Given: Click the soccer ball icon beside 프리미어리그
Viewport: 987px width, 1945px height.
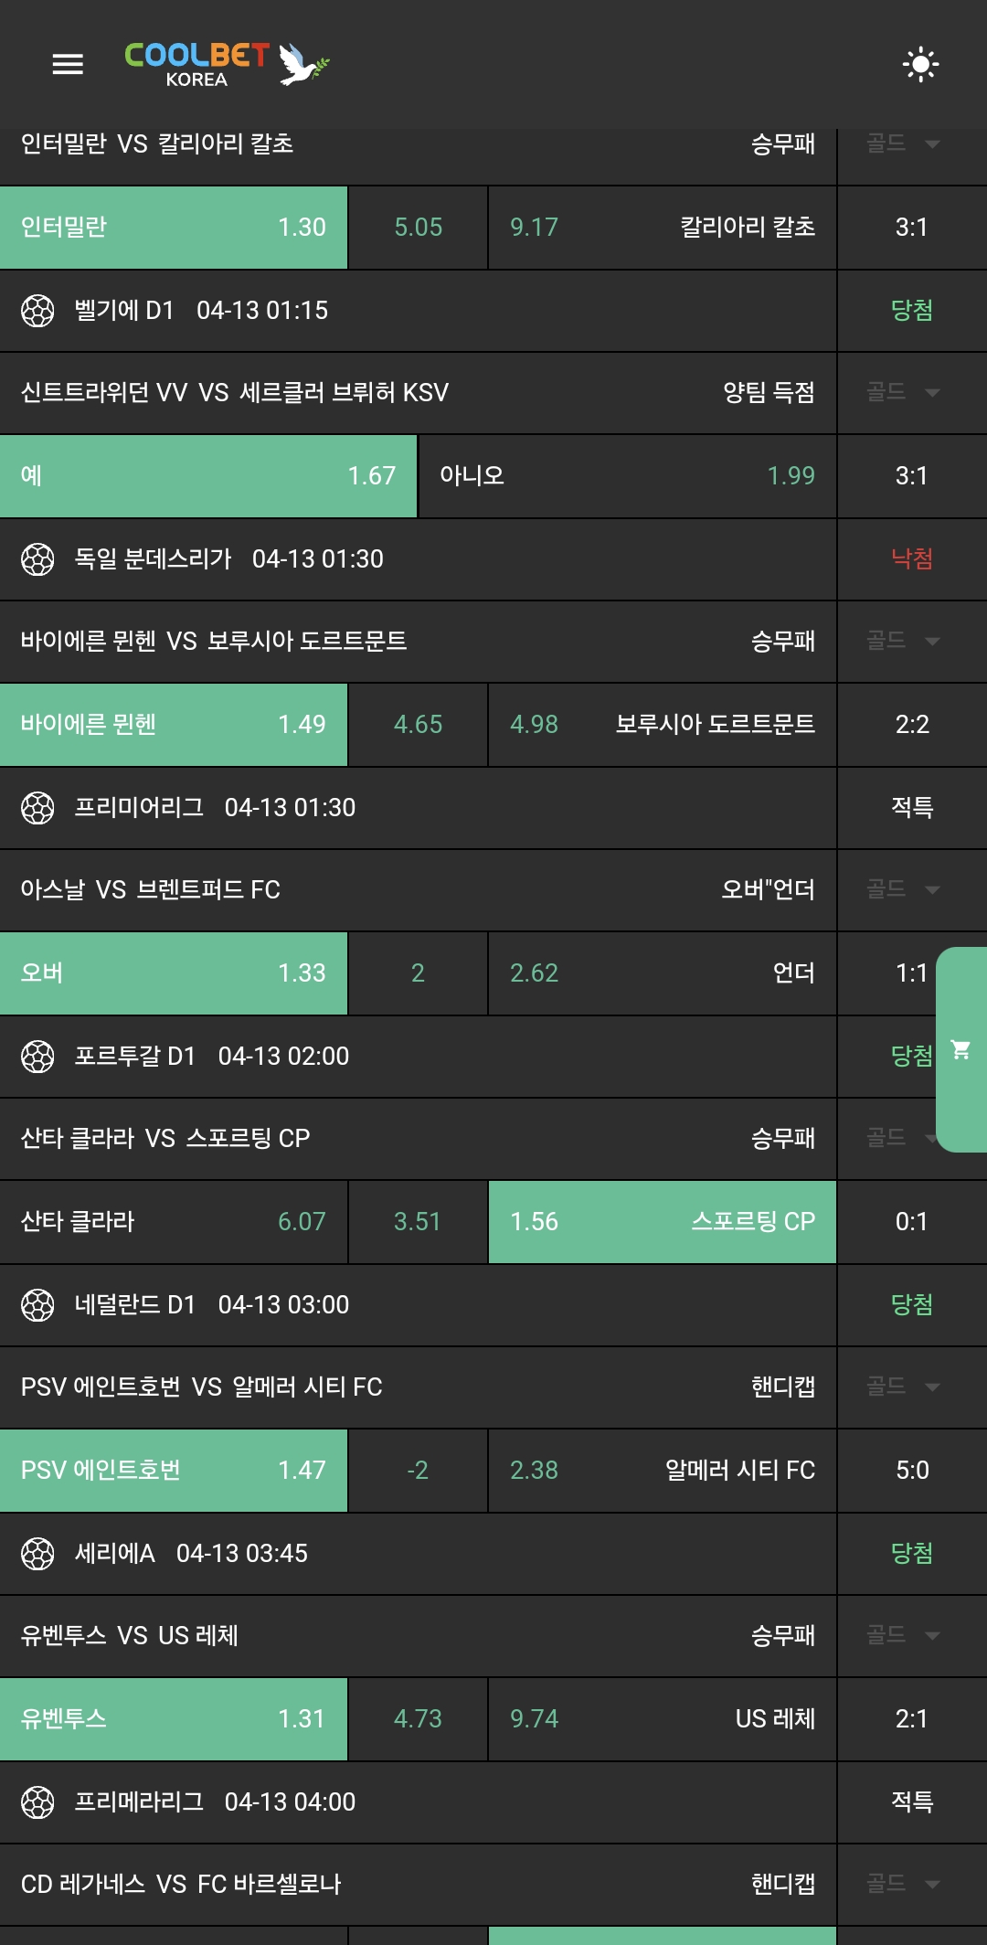Looking at the screenshot, I should pos(37,808).
